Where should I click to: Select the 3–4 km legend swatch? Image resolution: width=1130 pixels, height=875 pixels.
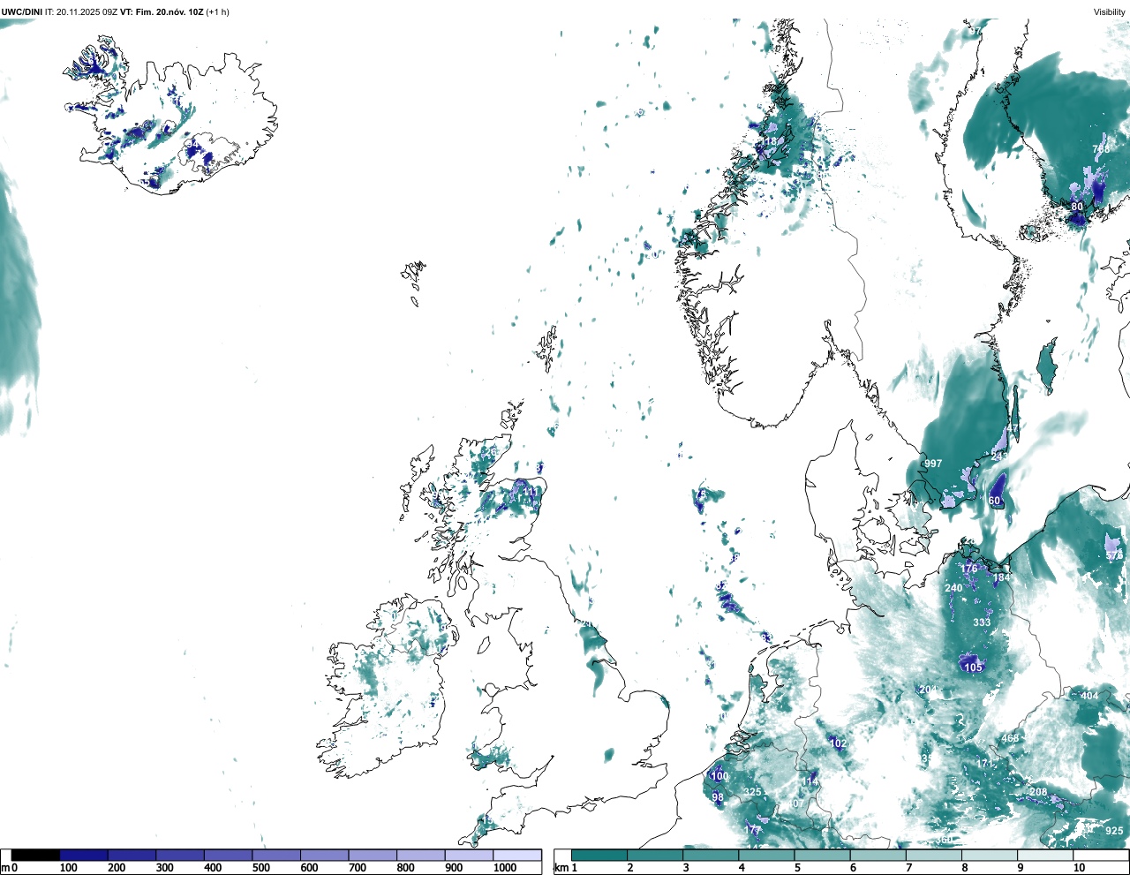click(711, 856)
